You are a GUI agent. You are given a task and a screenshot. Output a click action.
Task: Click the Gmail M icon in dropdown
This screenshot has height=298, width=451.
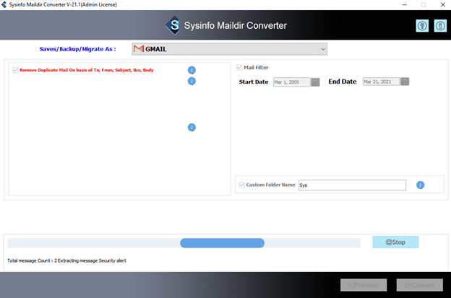coord(139,49)
